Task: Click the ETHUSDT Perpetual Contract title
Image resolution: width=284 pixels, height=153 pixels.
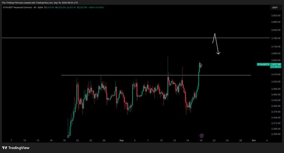Action: click(18, 7)
